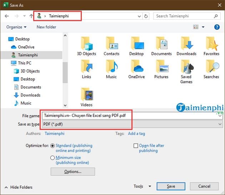The width and height of the screenshot is (225, 195).
Task: Close the Save As dialog
Action: click(x=219, y=5)
